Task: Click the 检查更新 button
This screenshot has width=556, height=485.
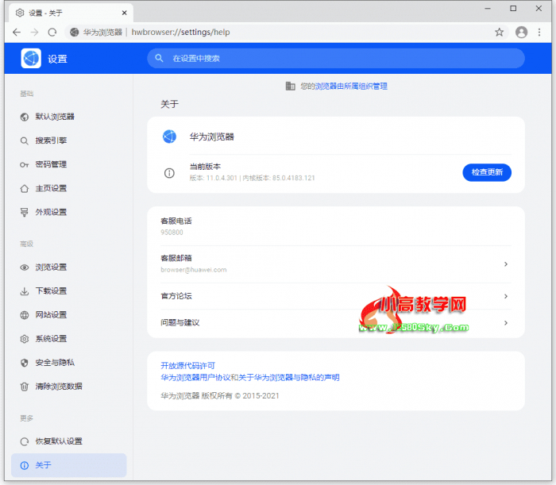Action: point(487,172)
